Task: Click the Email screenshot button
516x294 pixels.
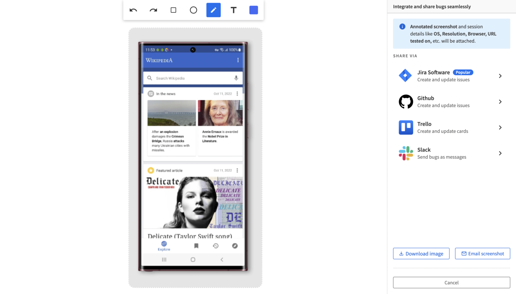Action: pyautogui.click(x=482, y=254)
